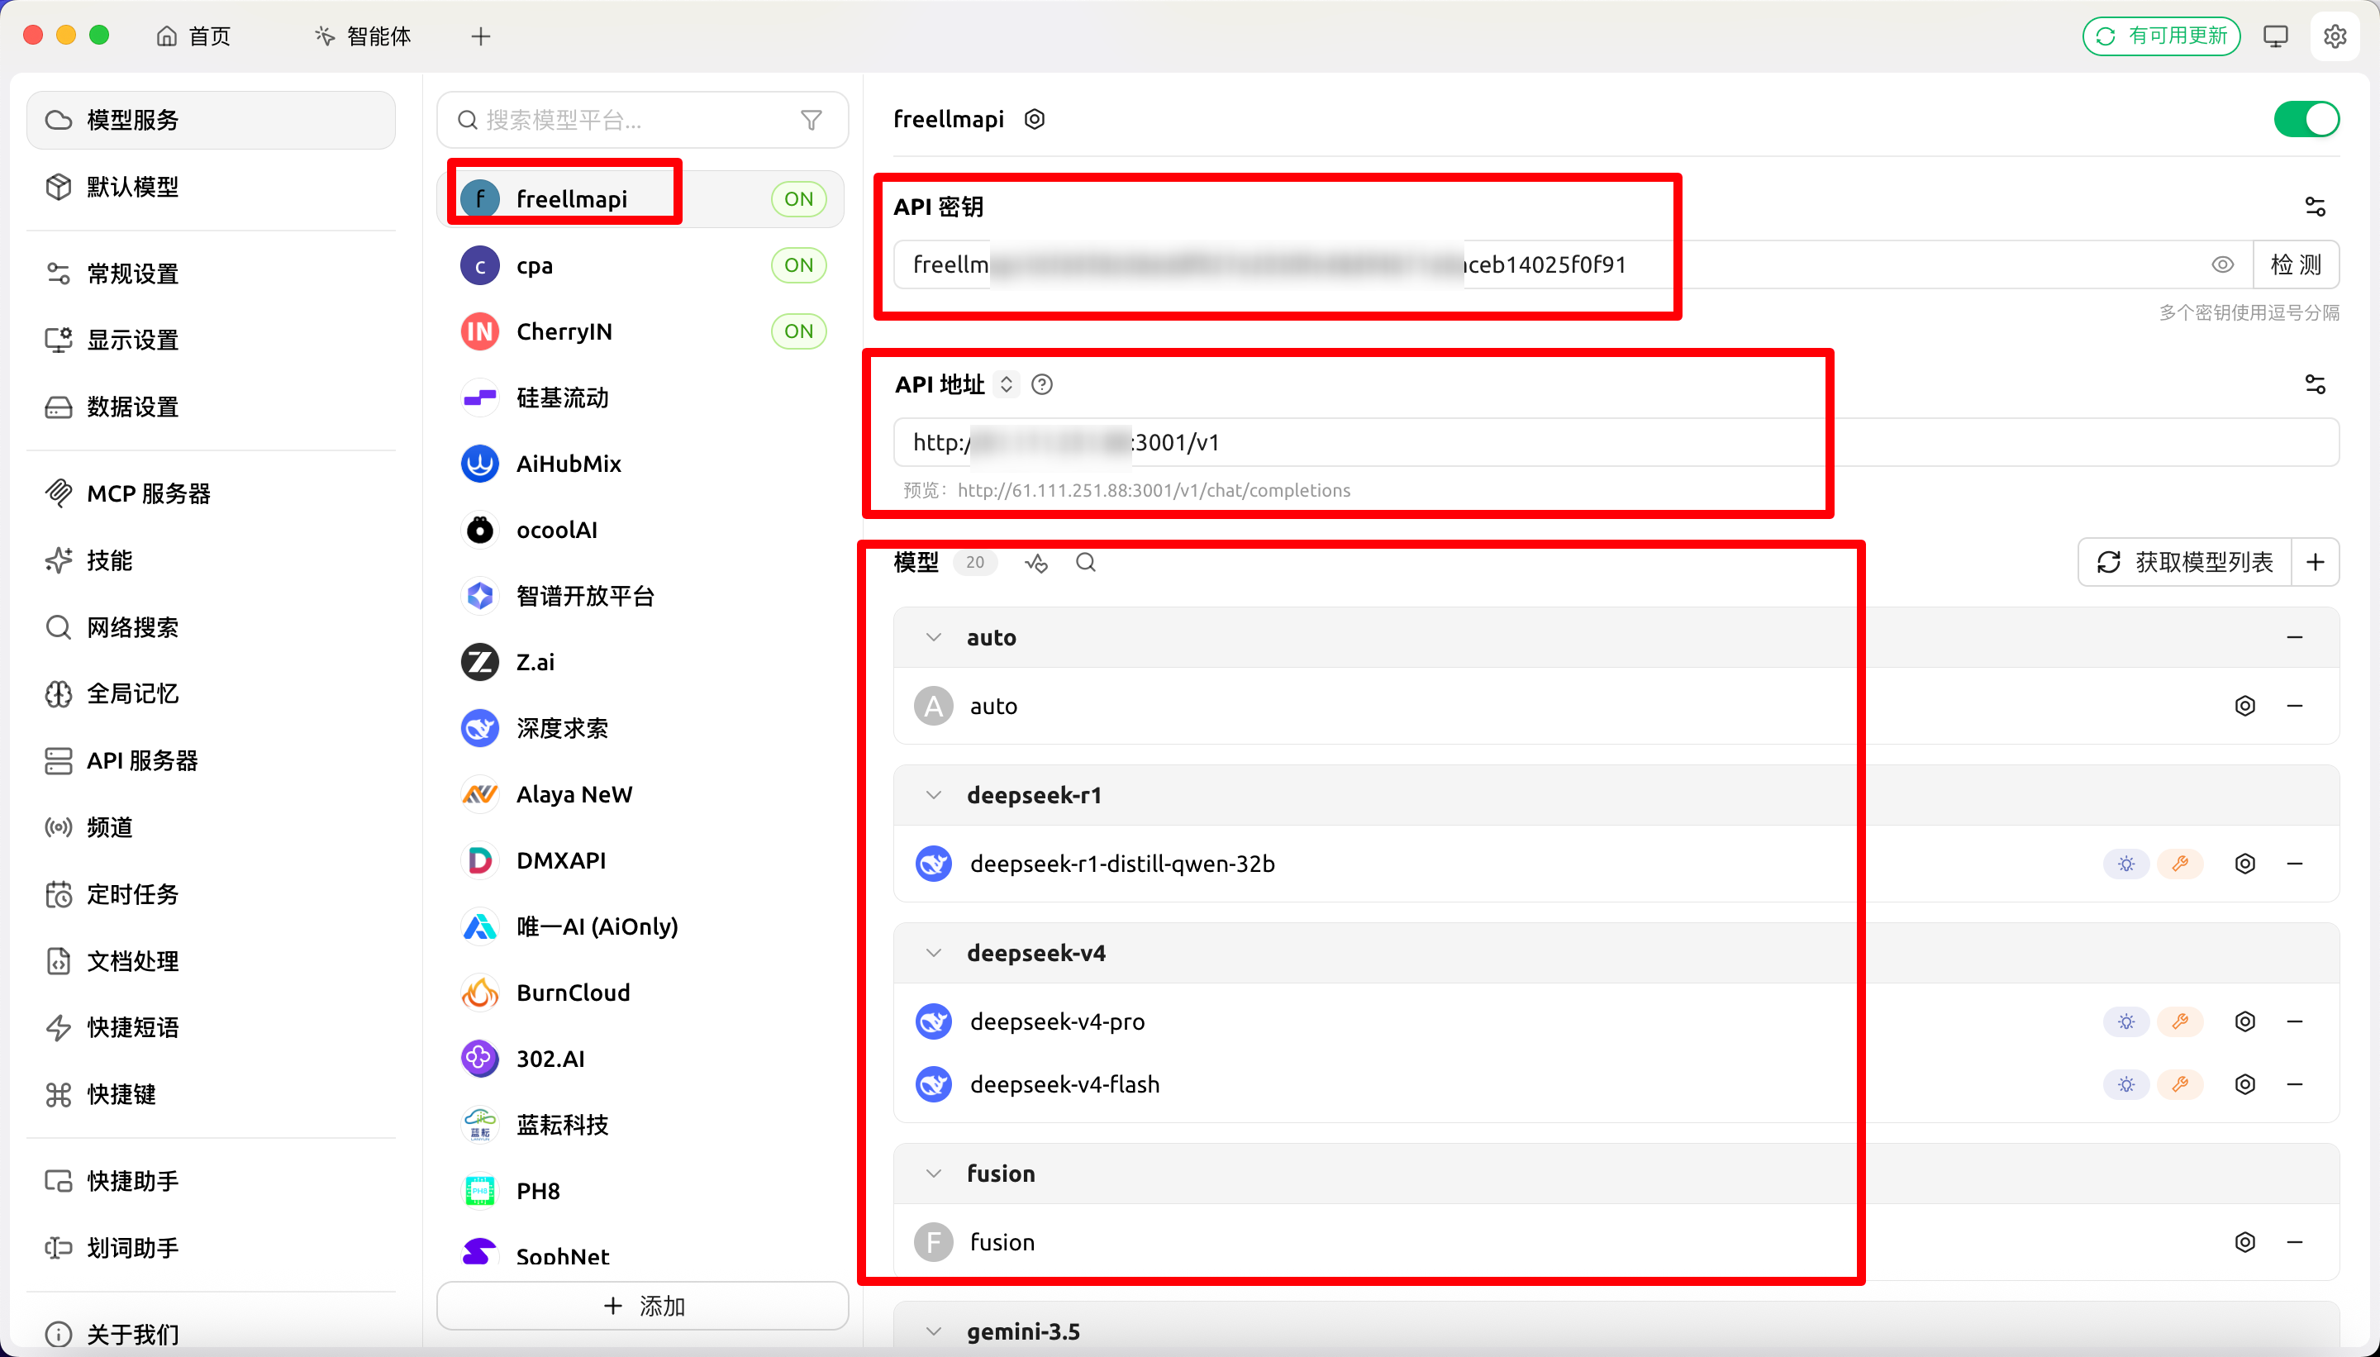The width and height of the screenshot is (2380, 1357).
Task: Open 技能 section
Action: click(212, 560)
